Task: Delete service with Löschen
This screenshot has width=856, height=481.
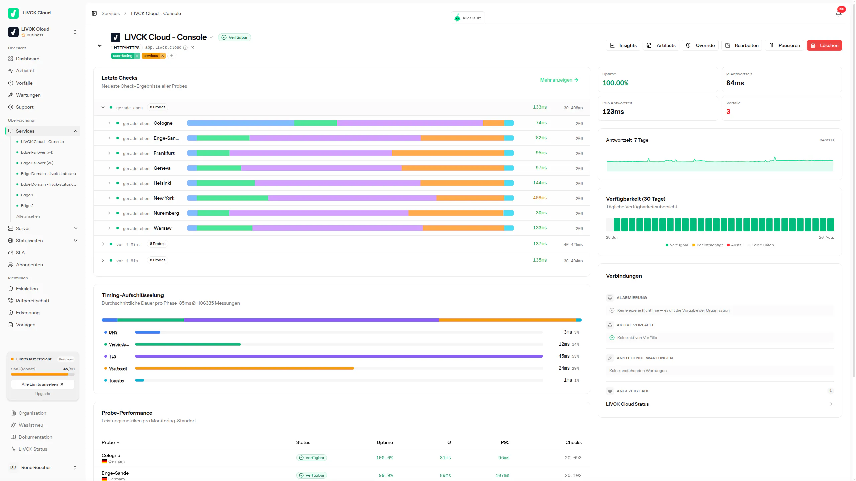Action: (x=824, y=45)
